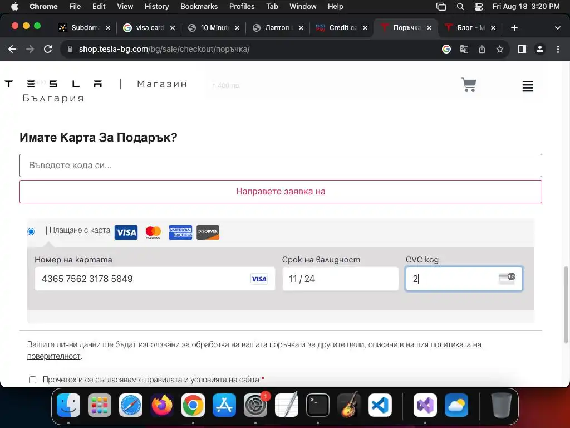Viewport: 570px width, 428px height.
Task: Open App Store in the Dock
Action: click(224, 405)
